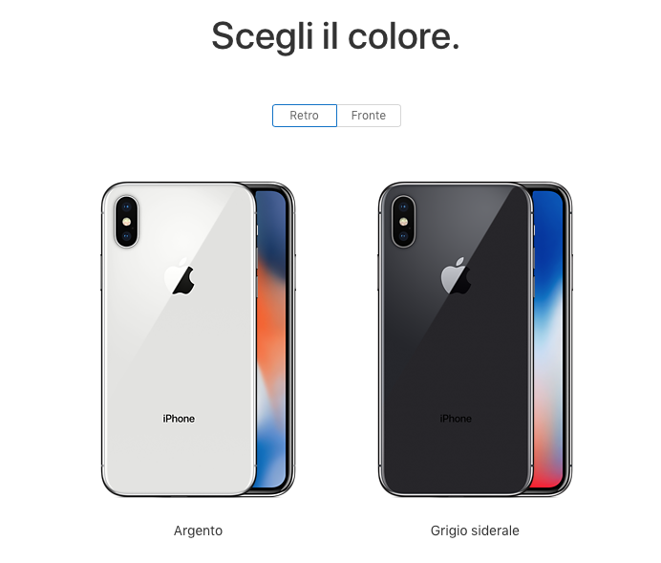The image size is (661, 563).
Task: Select the Retro view toggle
Action: (305, 115)
